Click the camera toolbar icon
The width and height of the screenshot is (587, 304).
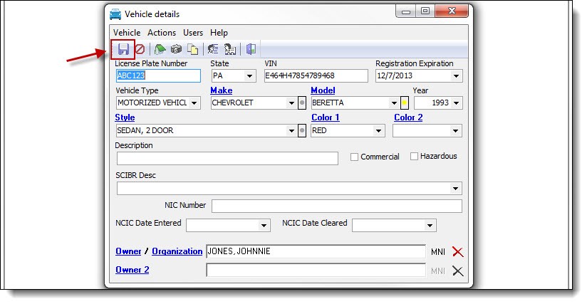[176, 50]
